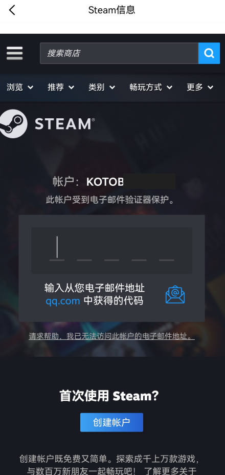225x475 pixels.
Task: Expand the 推荐 dropdown
Action: coord(61,87)
